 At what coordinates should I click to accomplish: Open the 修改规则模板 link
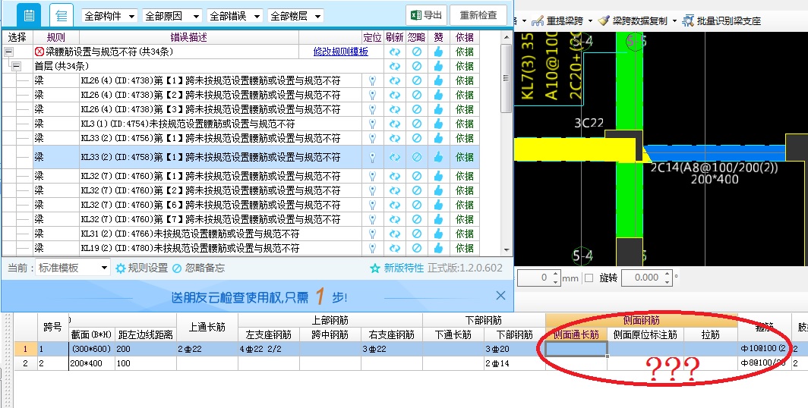(x=341, y=52)
